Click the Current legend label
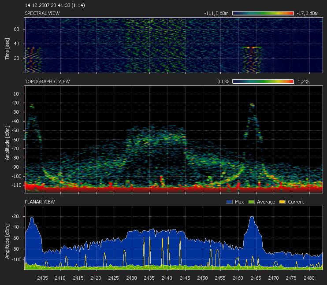Image resolution: width=327 pixels, height=285 pixels. point(296,202)
